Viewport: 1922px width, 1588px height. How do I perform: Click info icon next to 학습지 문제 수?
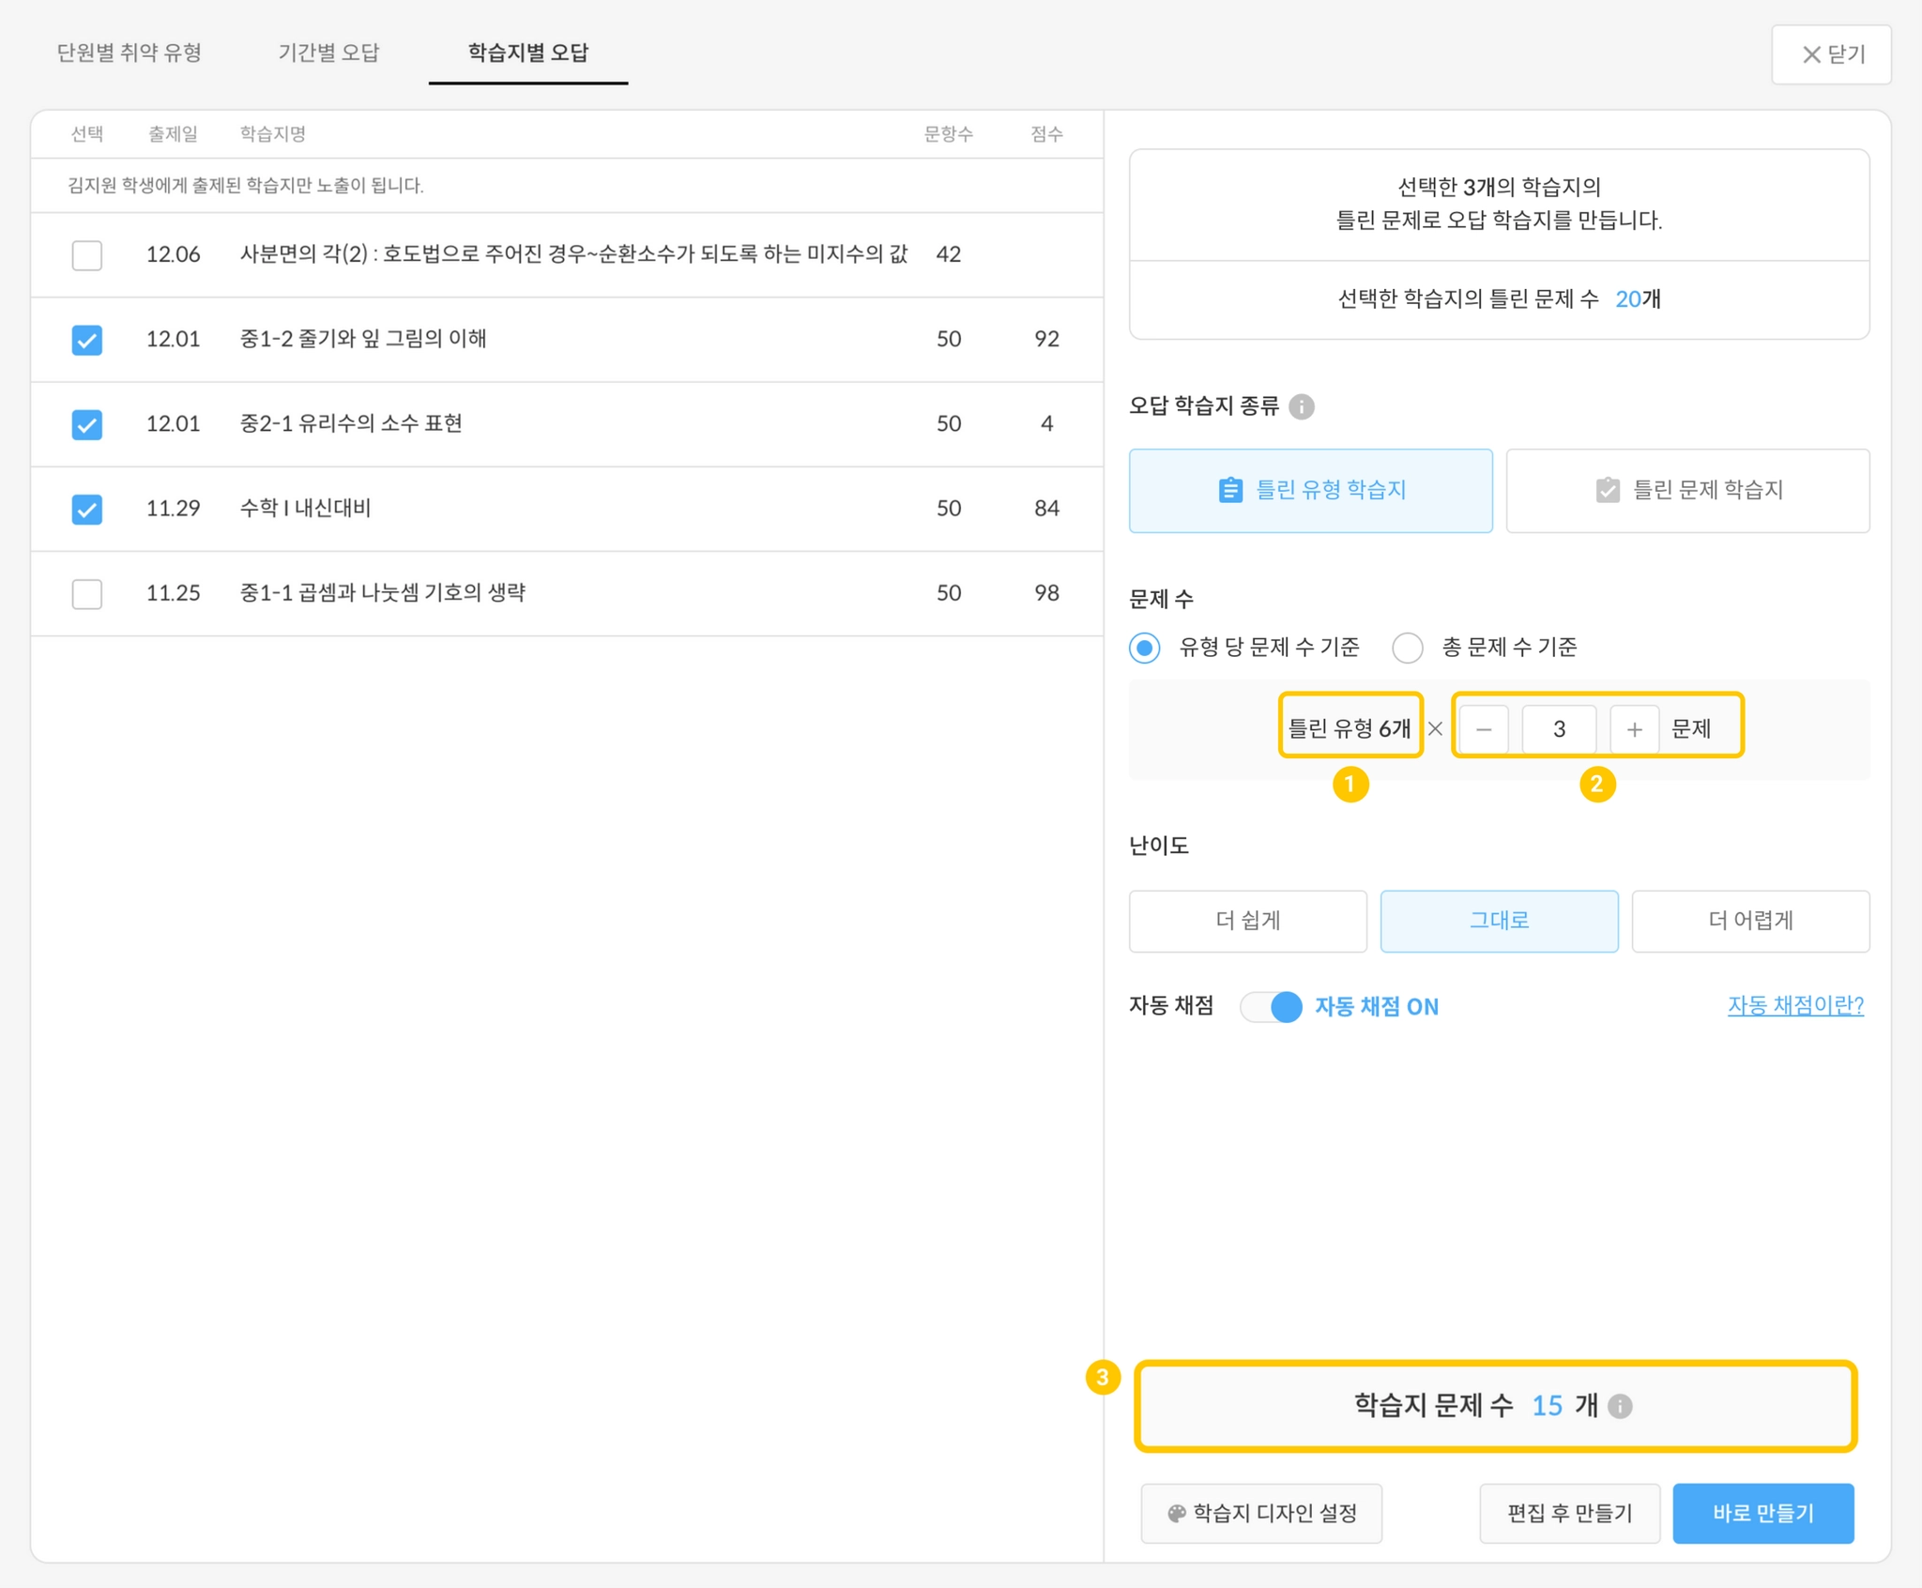point(1620,1406)
